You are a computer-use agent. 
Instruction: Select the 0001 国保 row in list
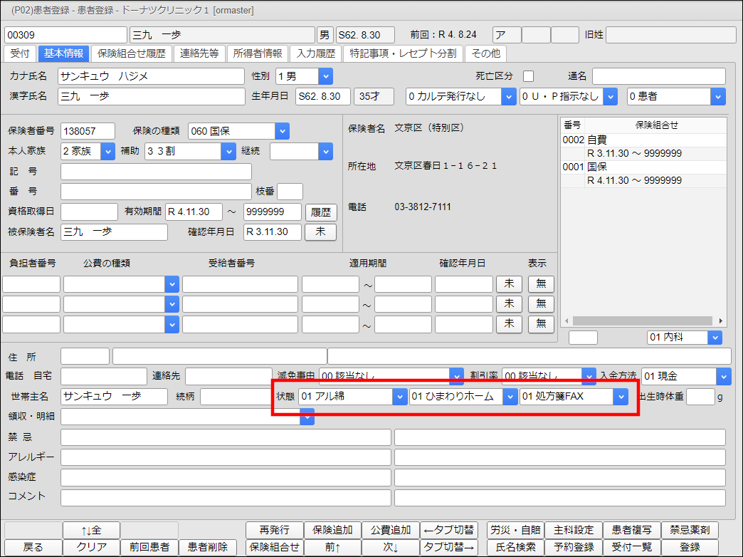[x=598, y=167]
